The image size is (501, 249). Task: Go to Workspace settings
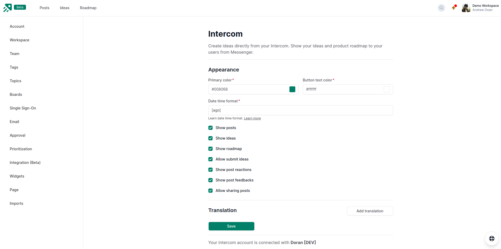click(x=19, y=40)
